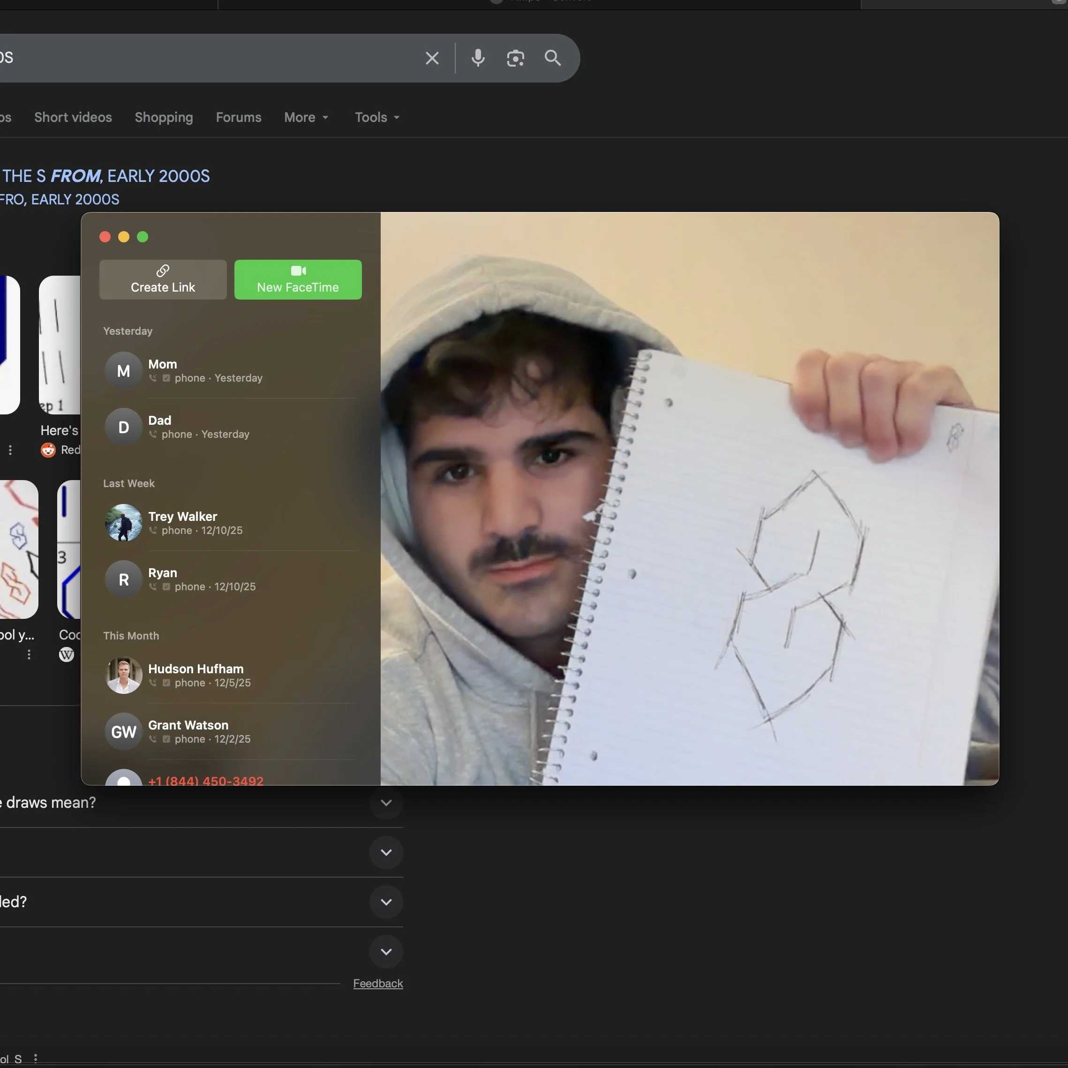The width and height of the screenshot is (1068, 1068).
Task: Expand the "draws mean?" question chevron
Action: click(x=386, y=803)
